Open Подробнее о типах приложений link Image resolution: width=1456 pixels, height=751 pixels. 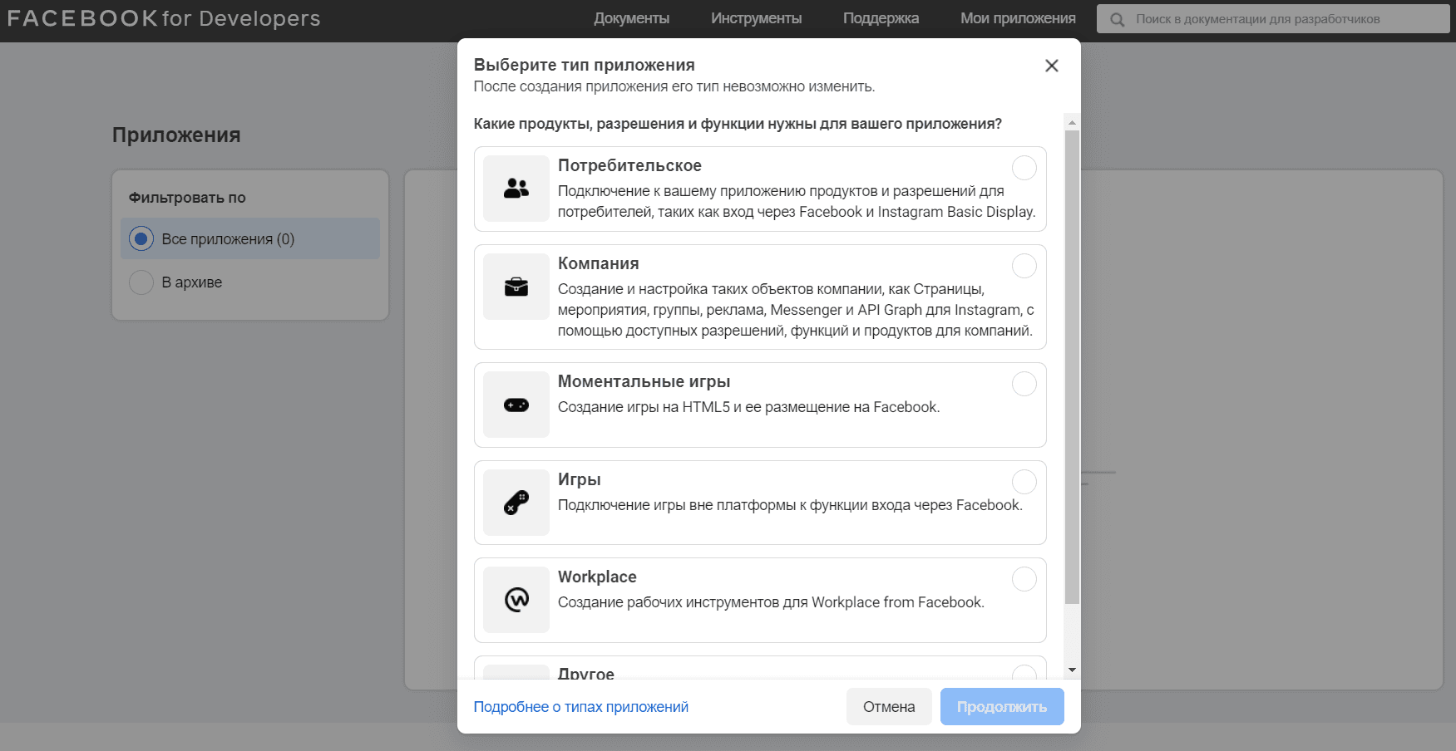click(580, 707)
